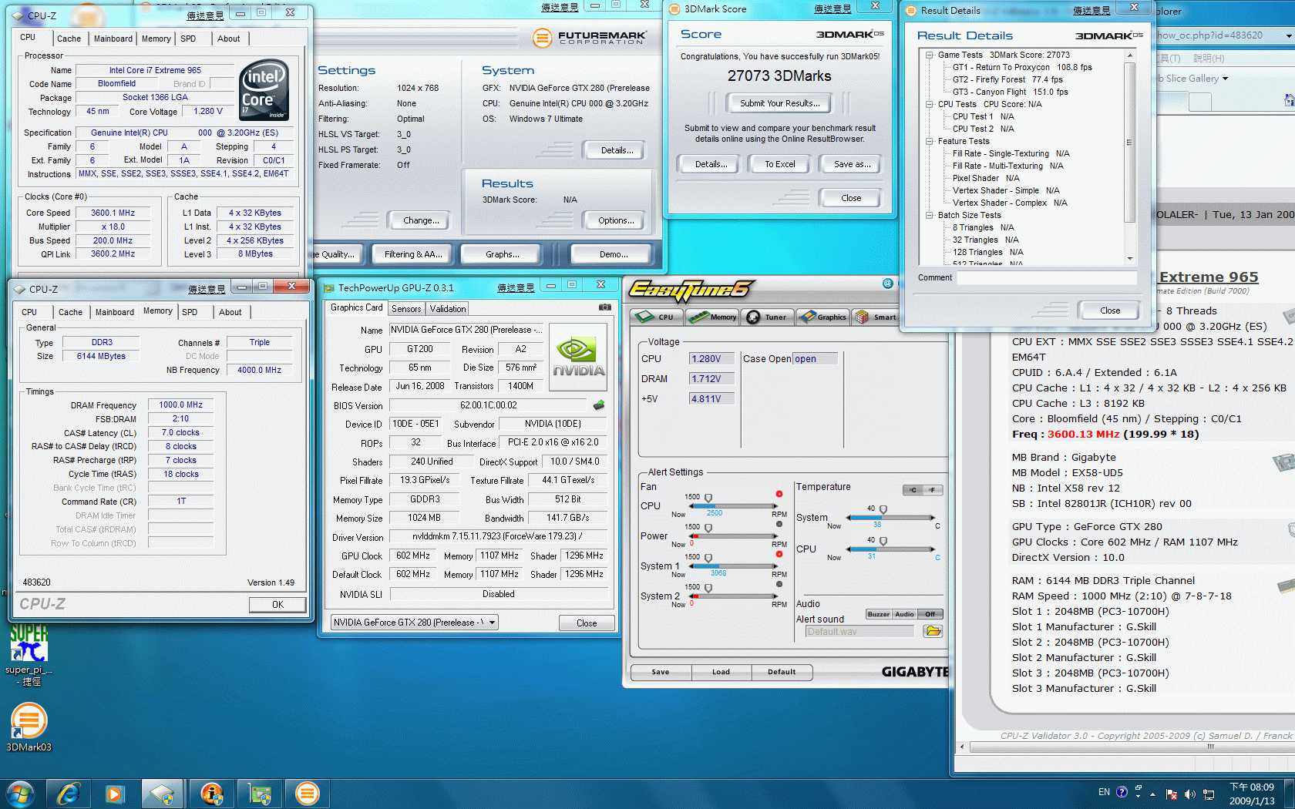Collapse Feature Tests tree node
Viewport: 1295px width, 809px height.
930,141
